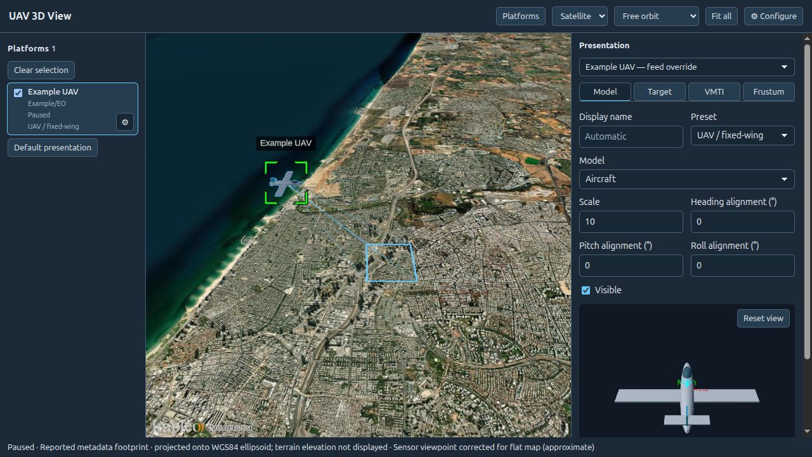This screenshot has width=812, height=457.
Task: Expand the Free orbit camera dropdown
Action: coord(657,16)
